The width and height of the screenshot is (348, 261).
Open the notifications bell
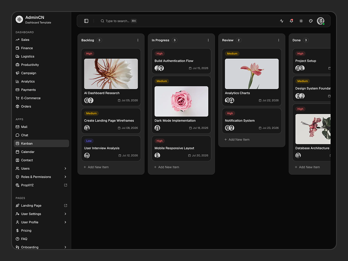(x=291, y=21)
